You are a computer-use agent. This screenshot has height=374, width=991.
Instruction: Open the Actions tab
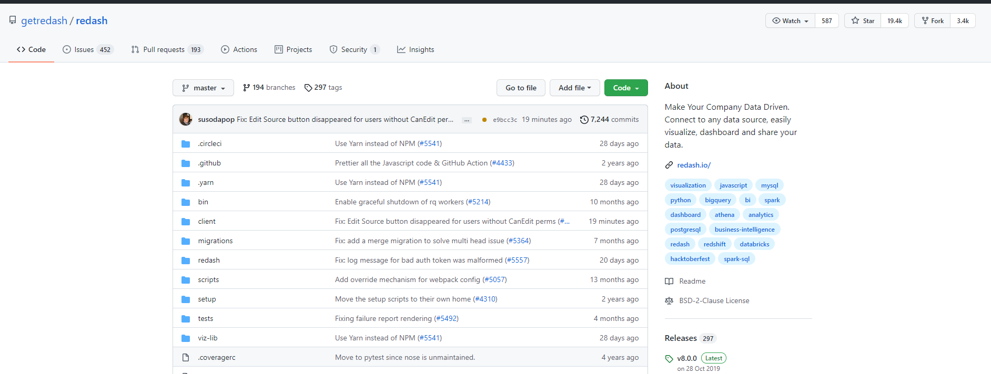tap(239, 49)
